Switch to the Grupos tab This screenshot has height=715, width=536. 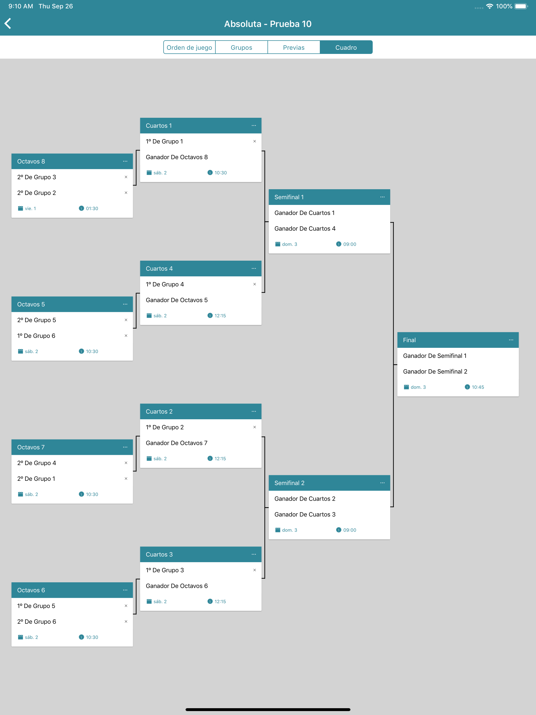[242, 48]
